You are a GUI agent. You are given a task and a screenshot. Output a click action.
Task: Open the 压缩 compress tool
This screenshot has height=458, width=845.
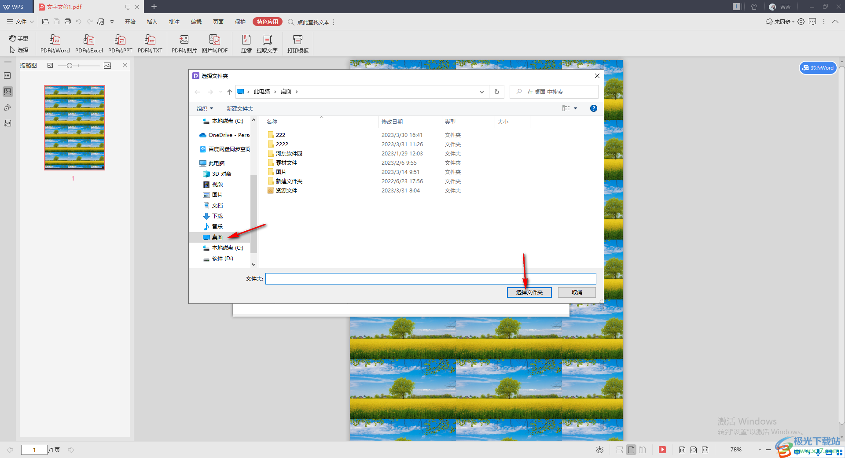pyautogui.click(x=246, y=44)
